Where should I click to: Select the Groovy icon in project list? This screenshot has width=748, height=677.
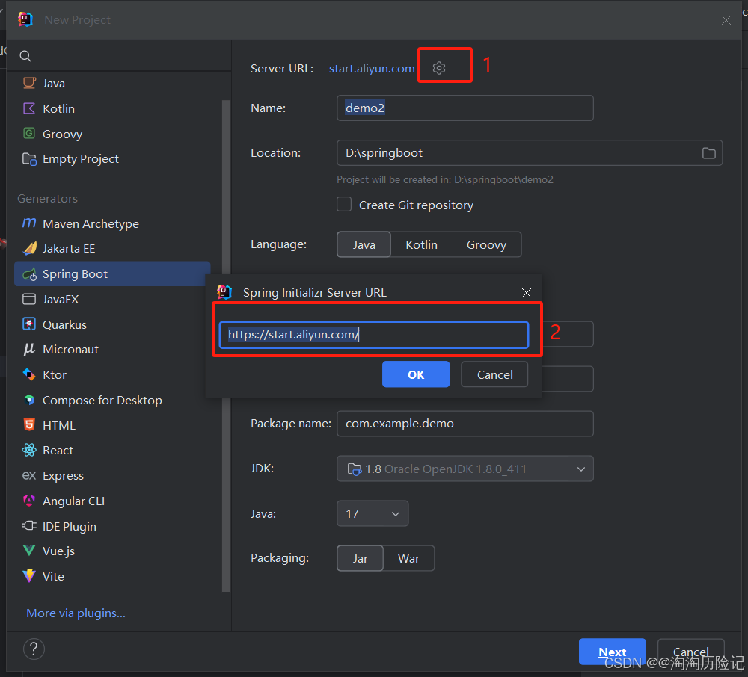pos(29,134)
